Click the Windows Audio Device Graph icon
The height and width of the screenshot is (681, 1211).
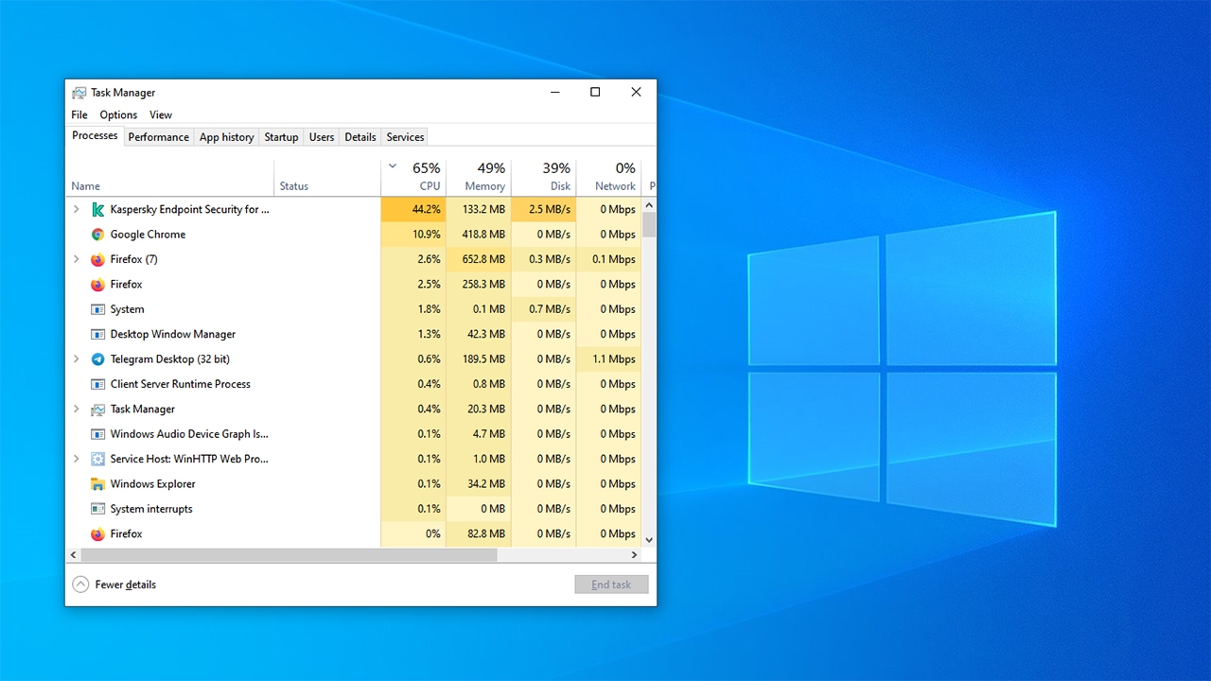click(97, 434)
